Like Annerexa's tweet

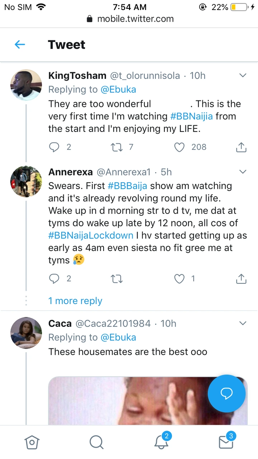(179, 279)
